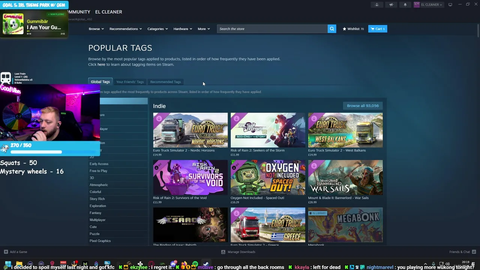Click the shopping cart icon
The width and height of the screenshot is (480, 270).
click(x=372, y=29)
